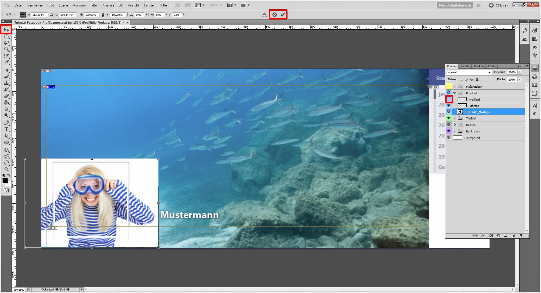Expand the Header group
The height and width of the screenshot is (293, 541).
coord(454,125)
